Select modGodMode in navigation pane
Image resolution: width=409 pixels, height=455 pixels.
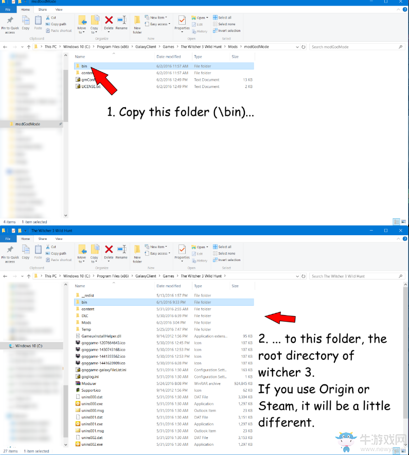(x=31, y=124)
